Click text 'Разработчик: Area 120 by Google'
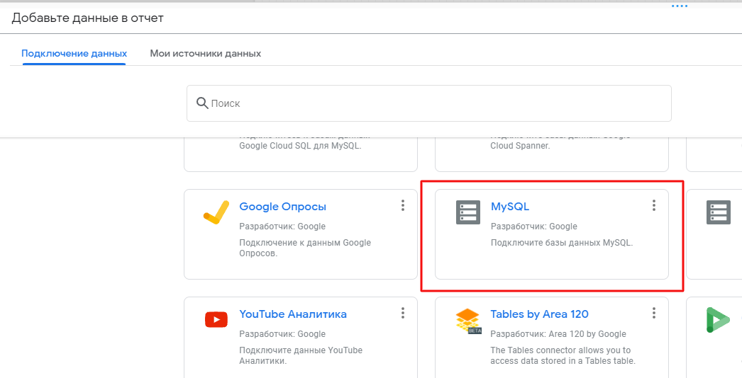The image size is (742, 378). point(558,334)
